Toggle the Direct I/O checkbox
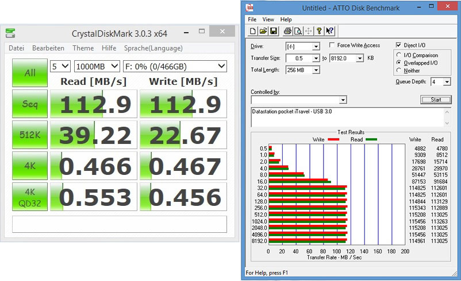461x281 pixels. point(398,45)
